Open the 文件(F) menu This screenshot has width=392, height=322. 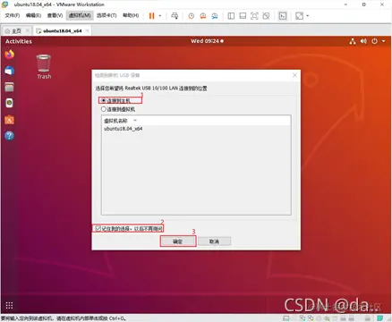(x=13, y=15)
